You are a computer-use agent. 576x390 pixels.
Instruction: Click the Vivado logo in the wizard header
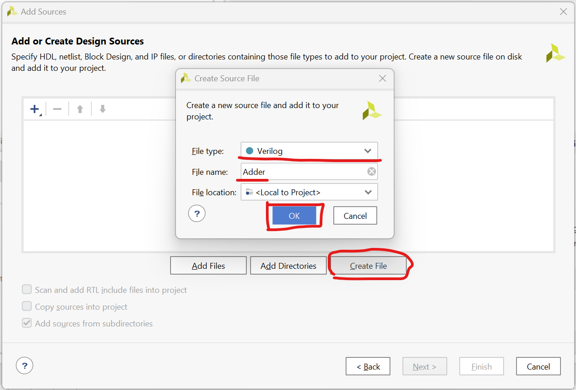[x=556, y=53]
